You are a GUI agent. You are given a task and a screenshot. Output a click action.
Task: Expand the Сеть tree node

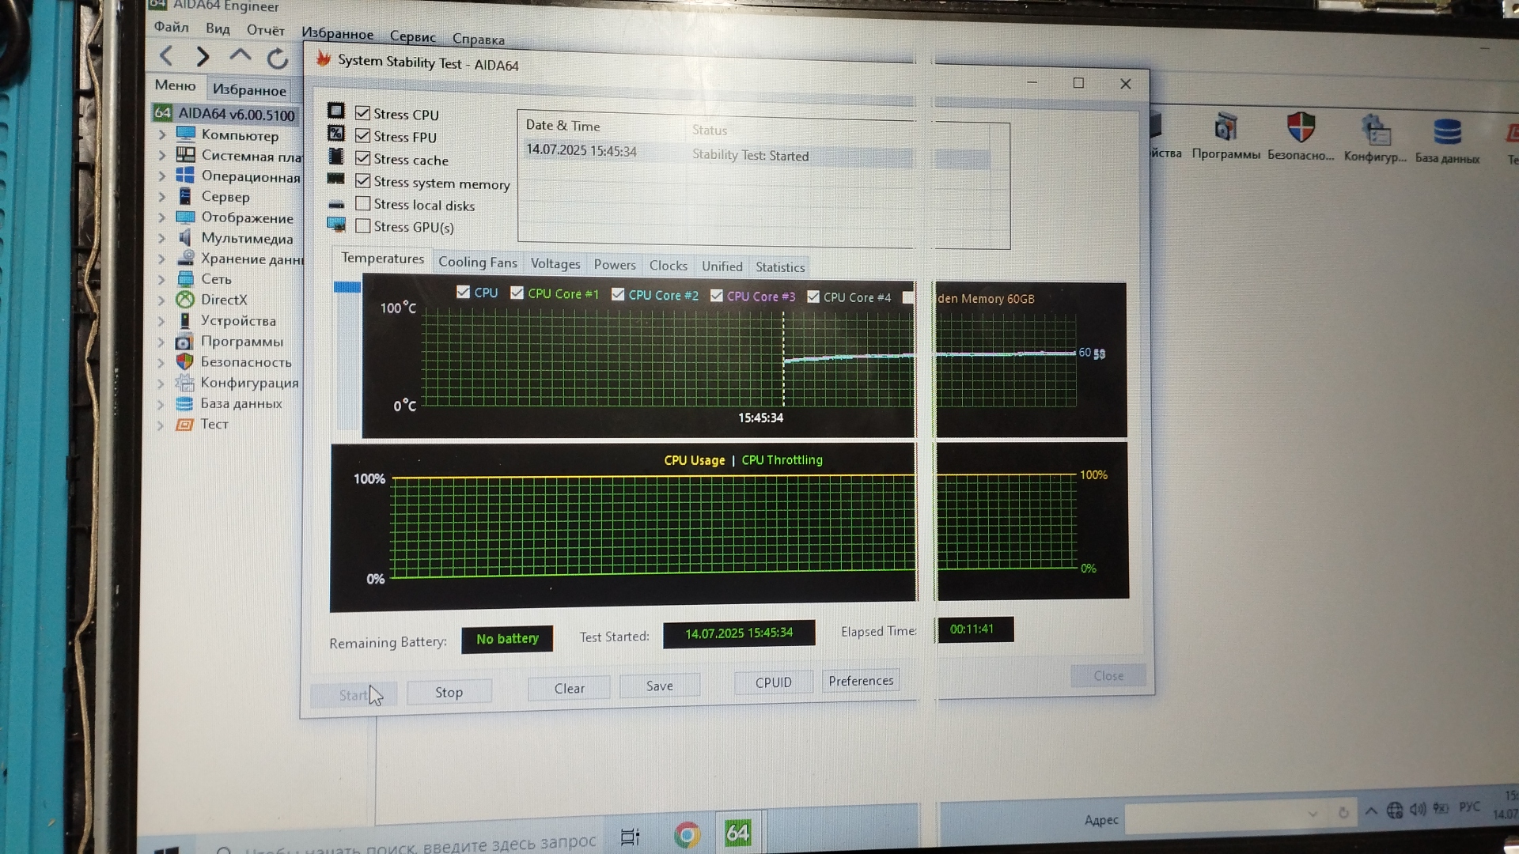pyautogui.click(x=161, y=279)
